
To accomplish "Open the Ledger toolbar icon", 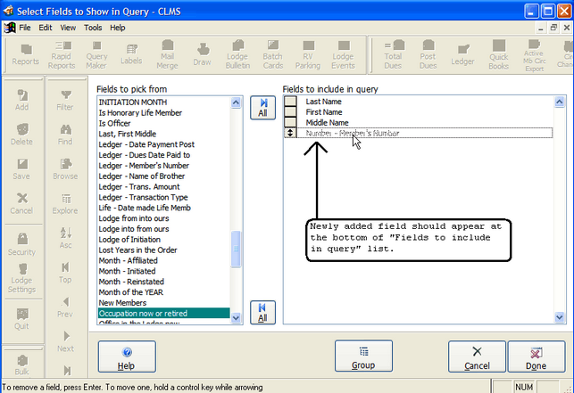I will [463, 53].
